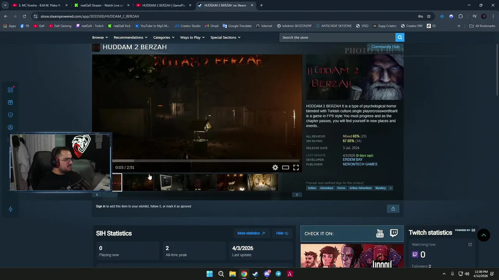Open Twitch icon in Check It On
499x280 pixels.
pyautogui.click(x=394, y=233)
